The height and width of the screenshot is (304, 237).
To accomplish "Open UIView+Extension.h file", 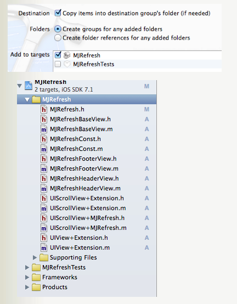I will pyautogui.click(x=79, y=238).
